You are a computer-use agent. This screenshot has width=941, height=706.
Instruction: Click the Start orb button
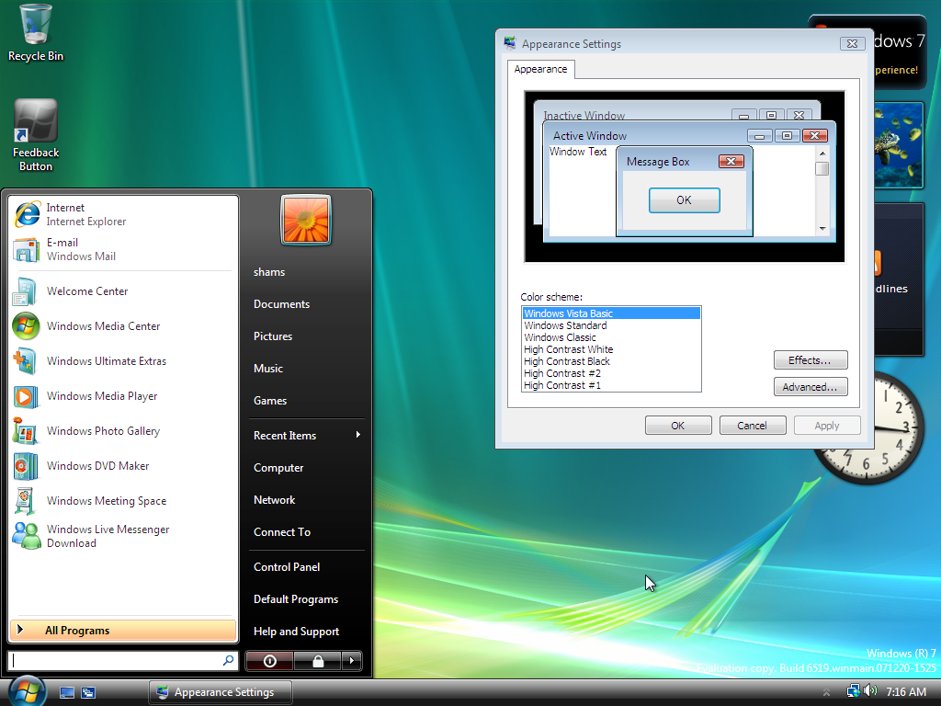pyautogui.click(x=27, y=690)
